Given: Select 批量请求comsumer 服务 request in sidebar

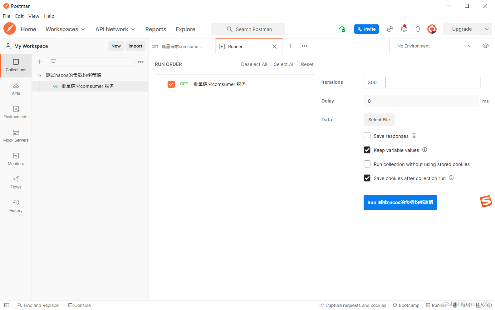Looking at the screenshot, I should (90, 86).
